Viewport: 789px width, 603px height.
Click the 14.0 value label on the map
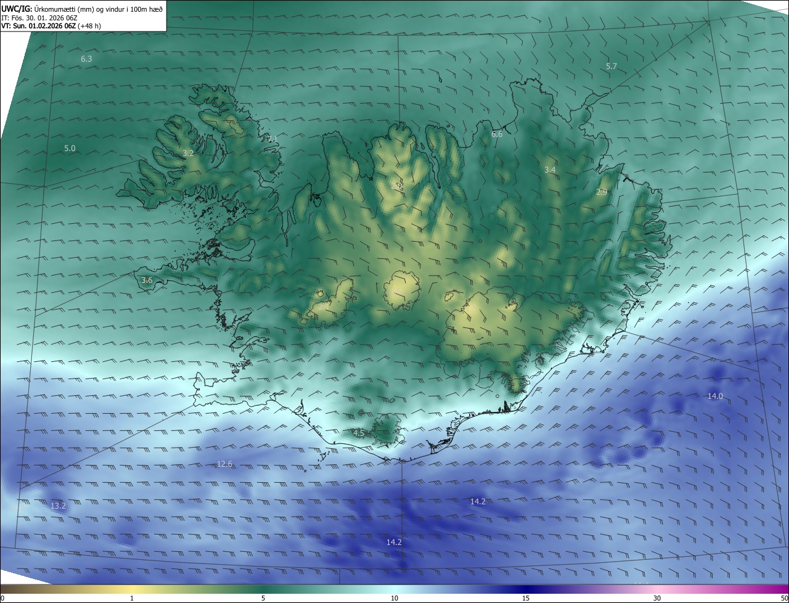coord(715,396)
